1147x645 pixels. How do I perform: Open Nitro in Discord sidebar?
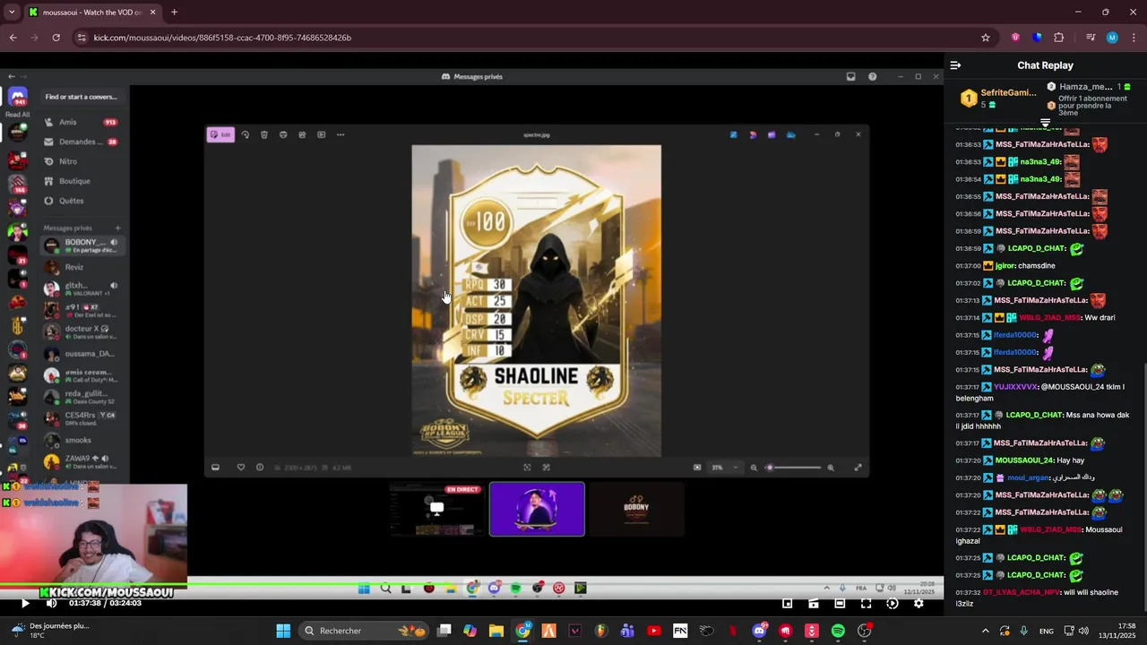coord(82,161)
